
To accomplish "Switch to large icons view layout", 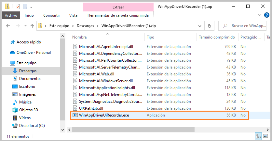I will click(265, 136).
